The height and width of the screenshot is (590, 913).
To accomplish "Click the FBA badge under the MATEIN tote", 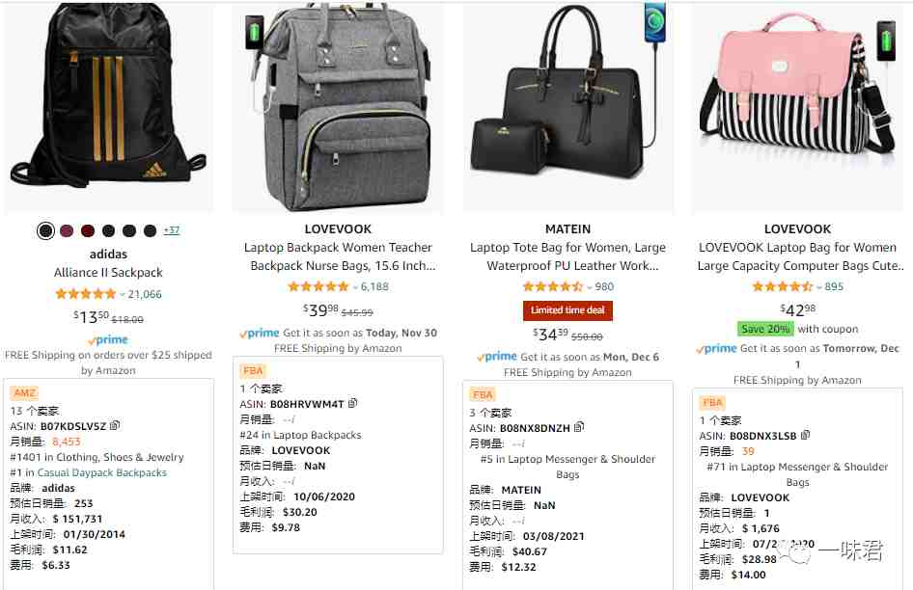I will point(483,395).
